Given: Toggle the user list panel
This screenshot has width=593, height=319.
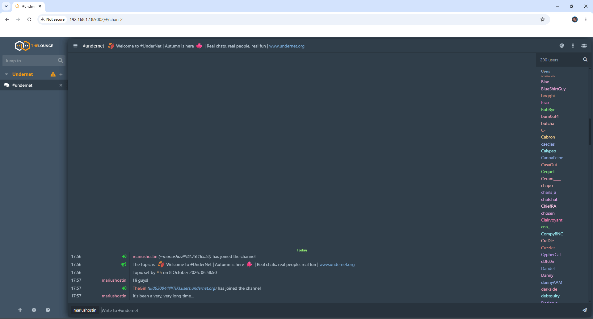Looking at the screenshot, I should (584, 46).
